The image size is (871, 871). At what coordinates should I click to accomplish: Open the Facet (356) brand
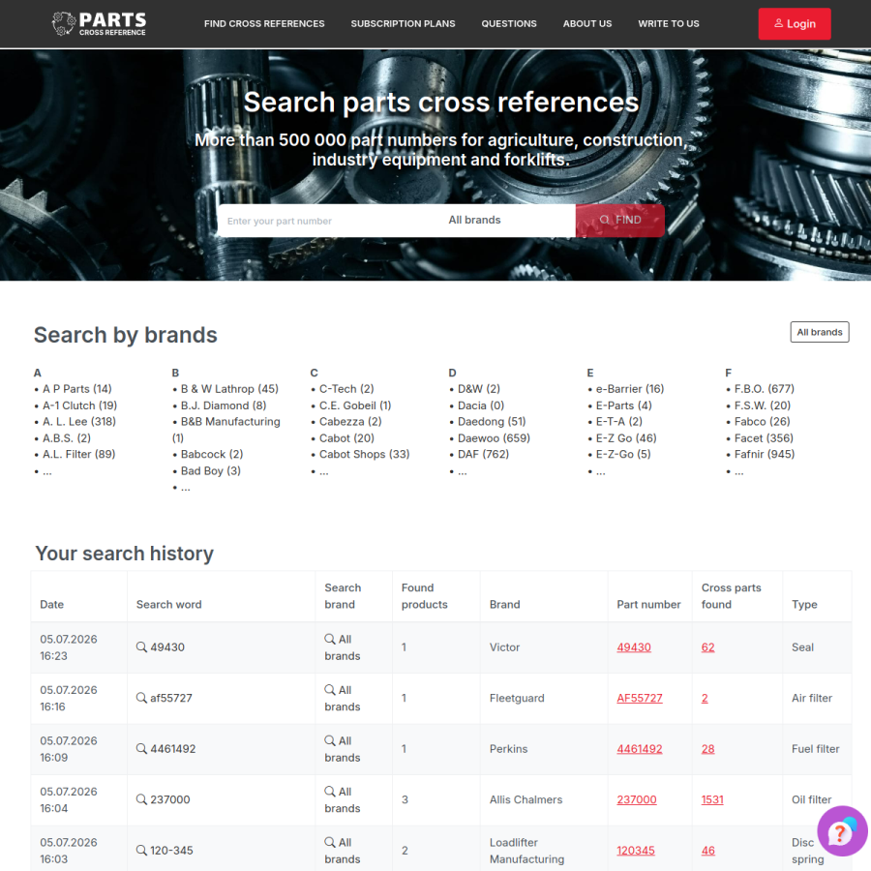pyautogui.click(x=764, y=438)
